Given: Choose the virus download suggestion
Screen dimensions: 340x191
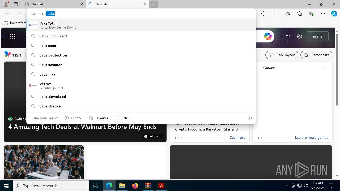Looking at the screenshot, I should click(x=141, y=97).
